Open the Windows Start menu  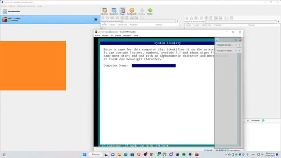[85, 154]
